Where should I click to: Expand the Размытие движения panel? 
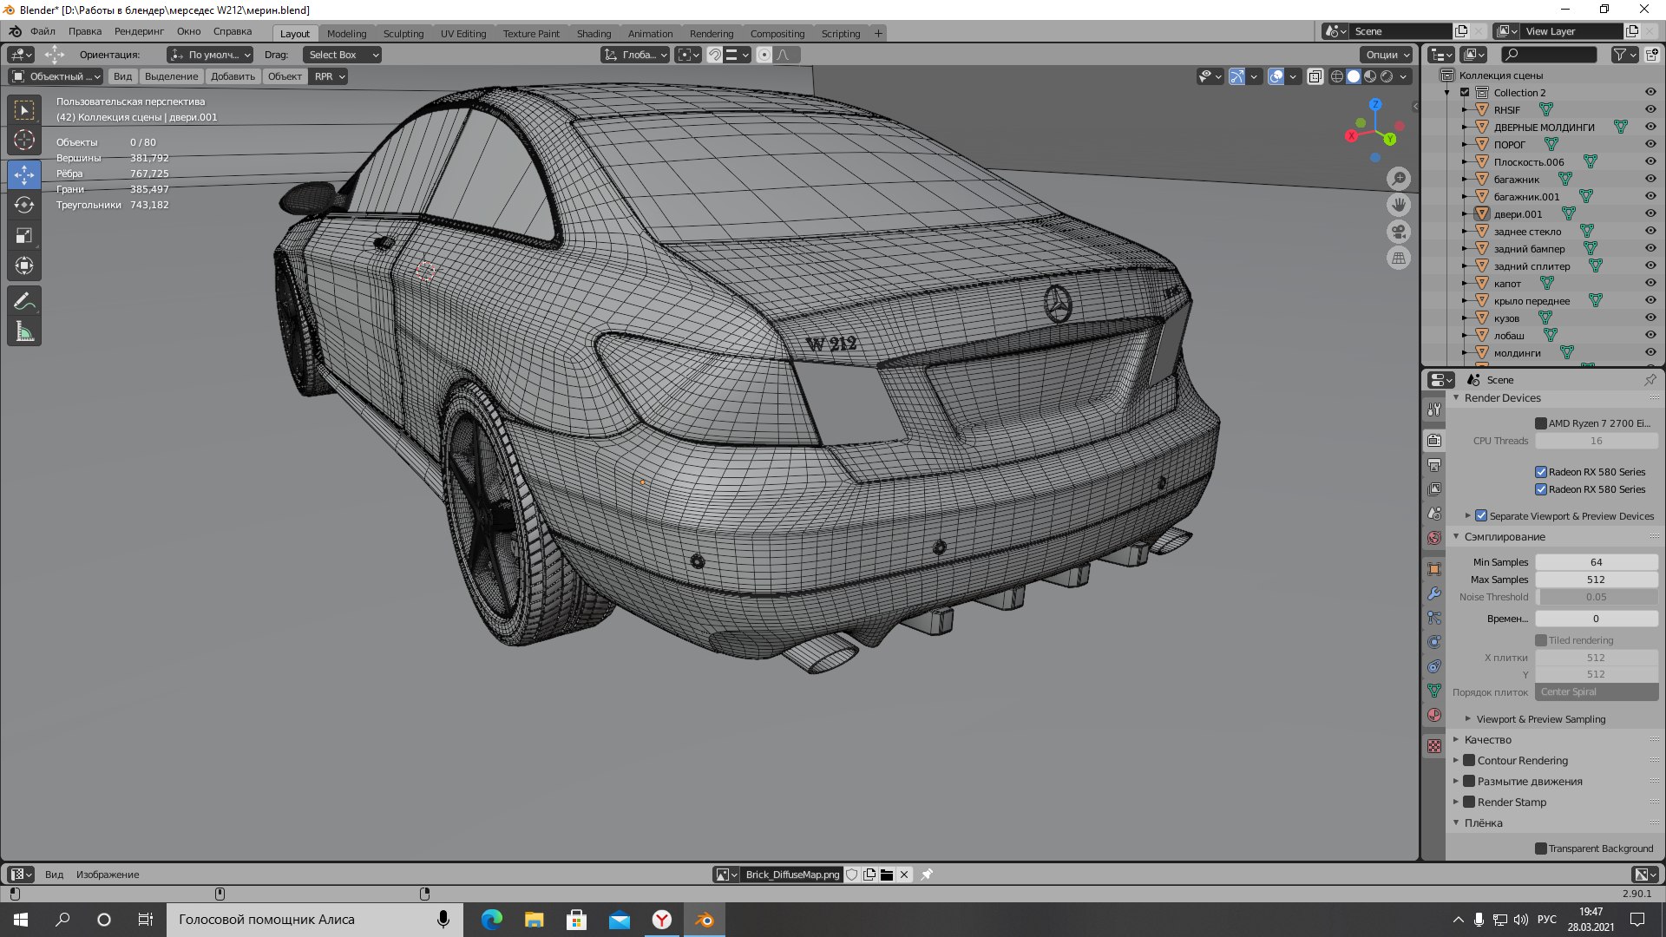click(x=1456, y=781)
